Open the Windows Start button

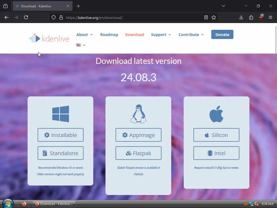[8, 204]
